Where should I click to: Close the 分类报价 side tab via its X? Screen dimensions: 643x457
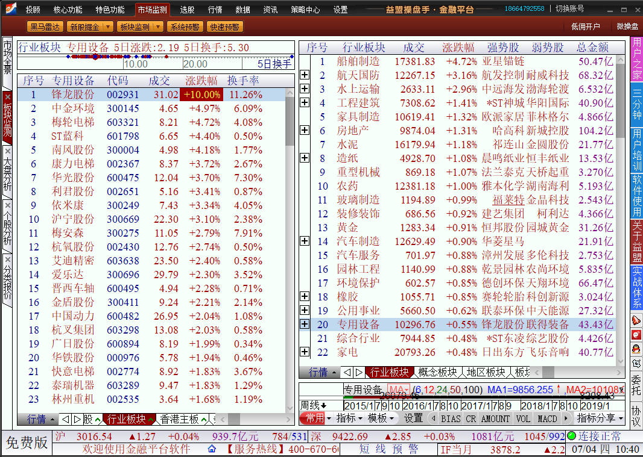pyautogui.click(x=7, y=260)
